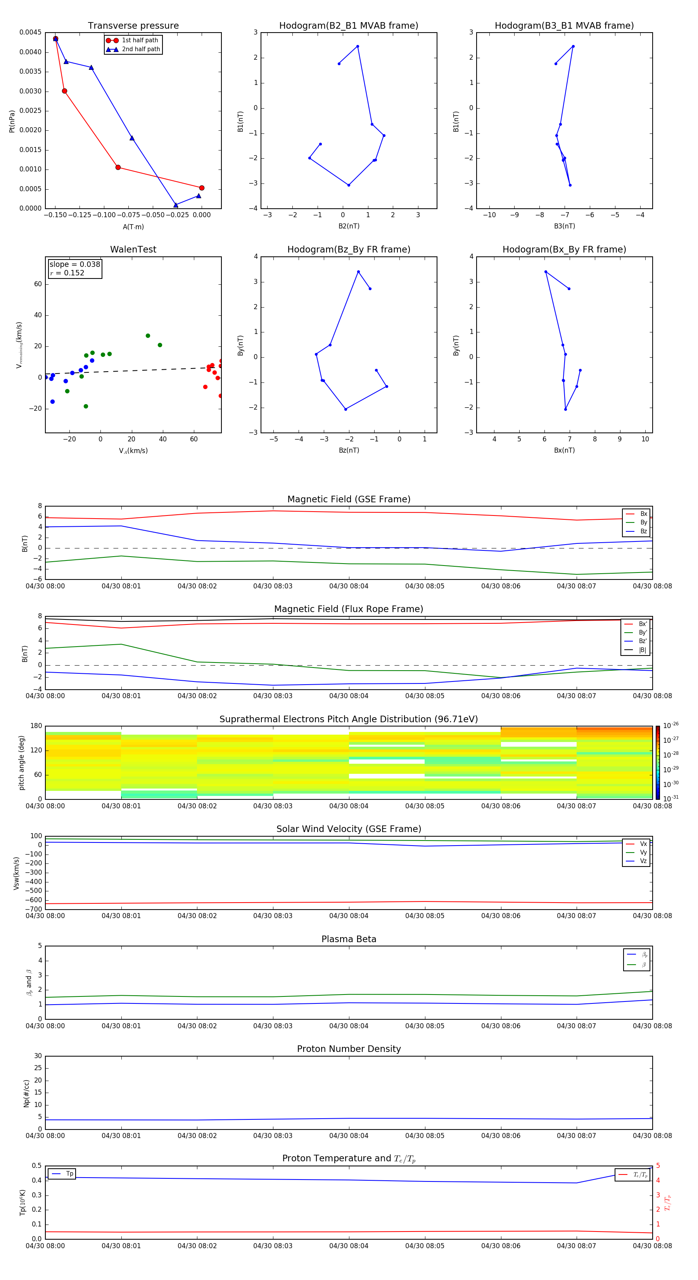Screen dimensions: 698x1280
Task: Click 'Magnetic Field (GSE Frame)' title
Action: (349, 499)
